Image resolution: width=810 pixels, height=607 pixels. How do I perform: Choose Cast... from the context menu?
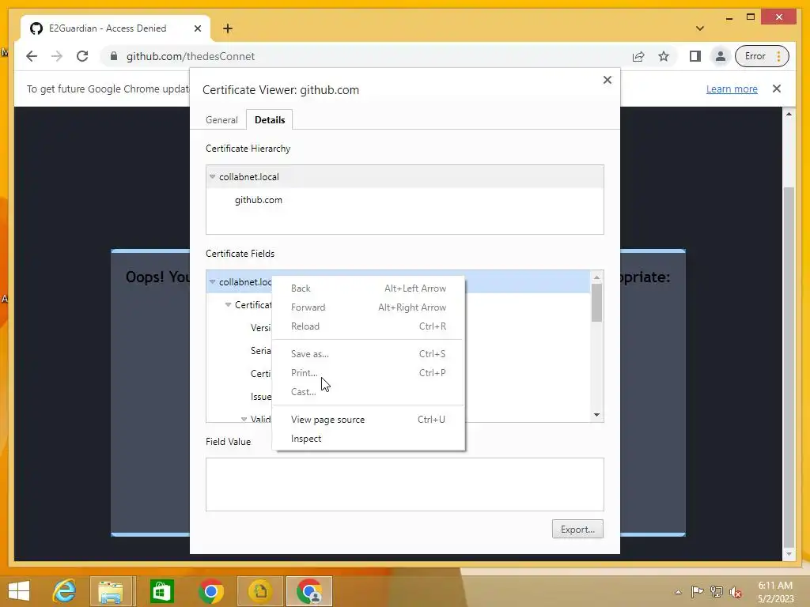369,392
